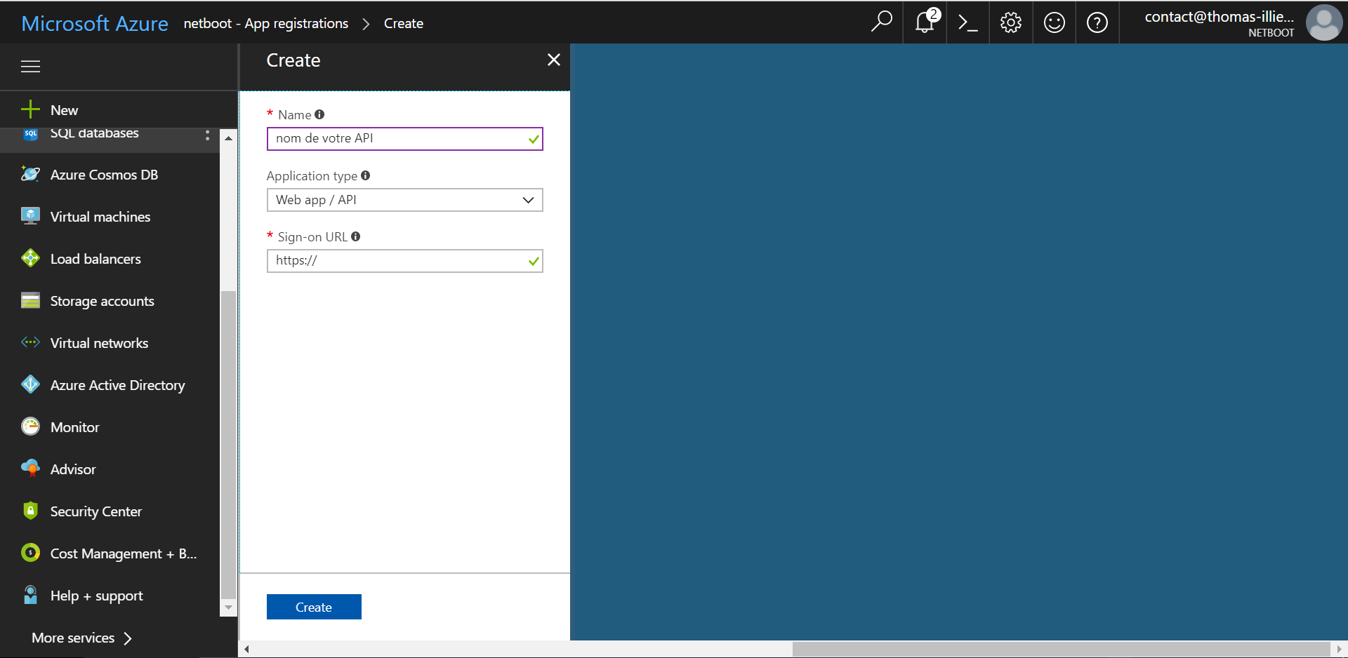Click New in the sidebar
Screen dimensions: 1348x658
(64, 110)
